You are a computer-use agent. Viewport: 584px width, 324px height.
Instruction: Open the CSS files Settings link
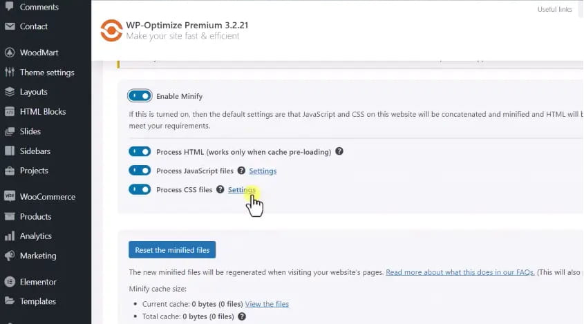[242, 190]
